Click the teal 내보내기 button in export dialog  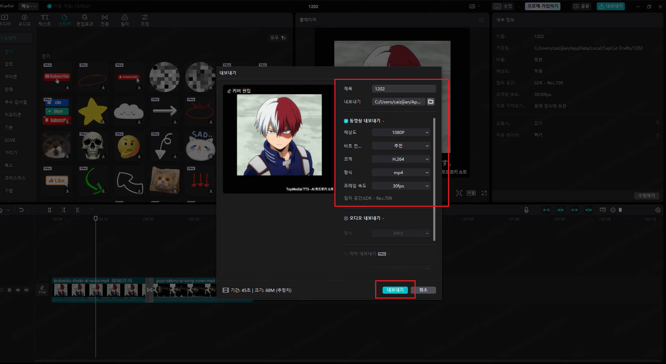pos(395,290)
